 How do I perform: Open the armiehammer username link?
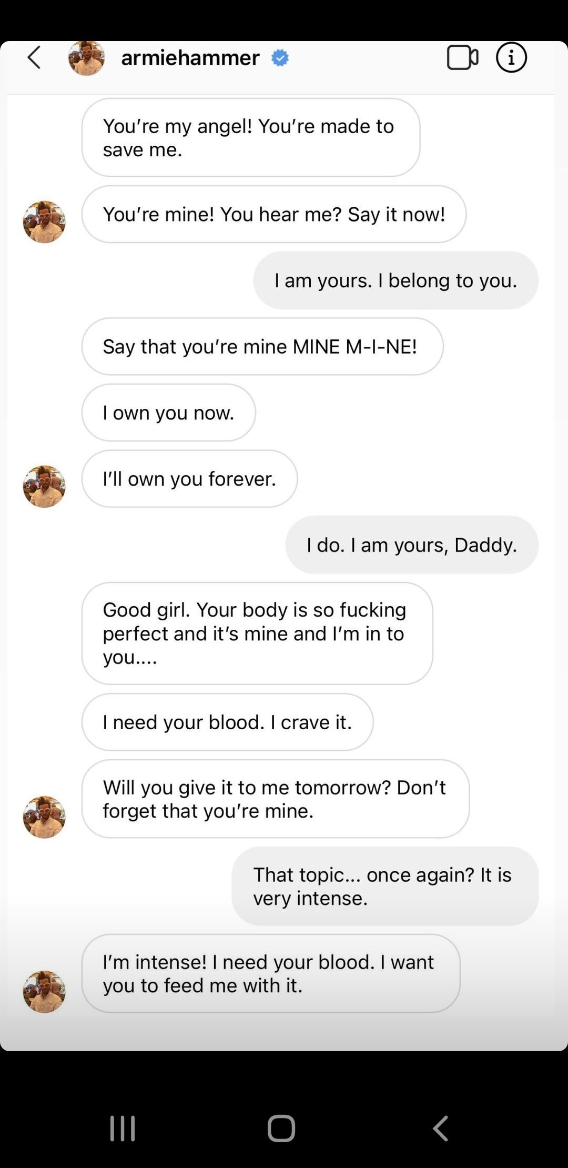pos(190,57)
